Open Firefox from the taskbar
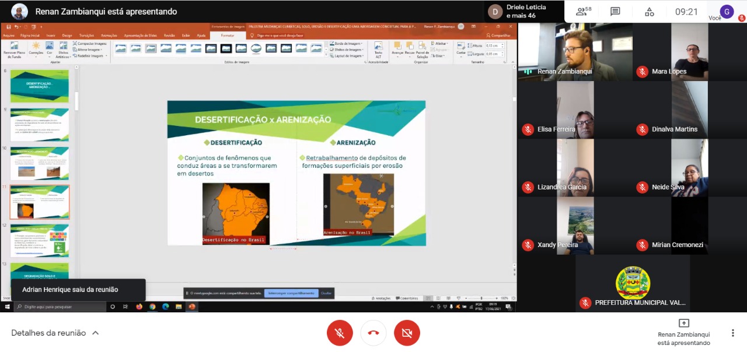The height and width of the screenshot is (352, 747). tap(139, 307)
